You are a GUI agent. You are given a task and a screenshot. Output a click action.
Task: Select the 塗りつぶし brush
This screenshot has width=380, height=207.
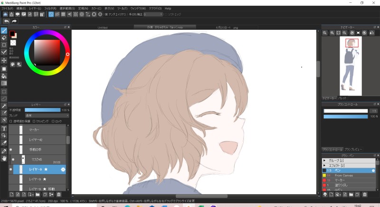349,185
